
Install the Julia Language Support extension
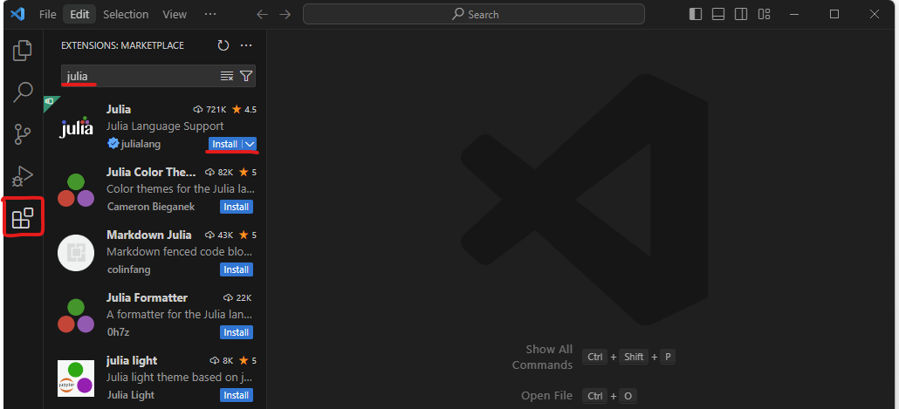click(x=225, y=145)
